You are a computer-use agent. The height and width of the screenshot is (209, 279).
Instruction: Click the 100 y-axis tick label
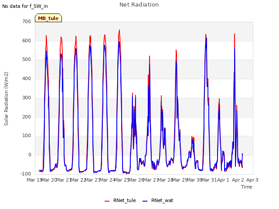27,136
